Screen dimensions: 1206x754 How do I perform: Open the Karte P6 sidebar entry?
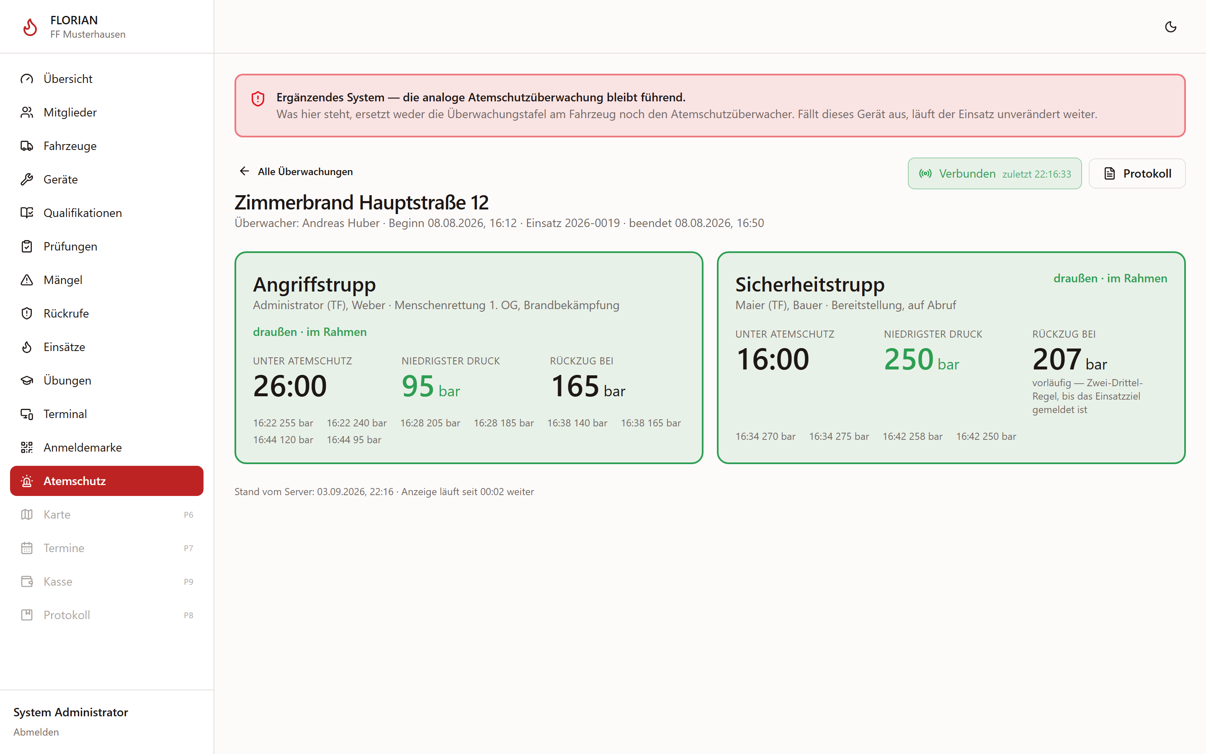(107, 514)
